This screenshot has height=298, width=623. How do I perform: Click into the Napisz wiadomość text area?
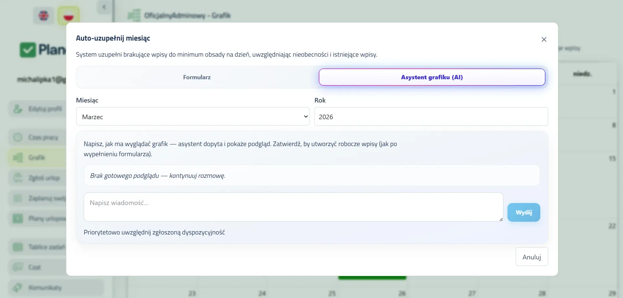[293, 207]
